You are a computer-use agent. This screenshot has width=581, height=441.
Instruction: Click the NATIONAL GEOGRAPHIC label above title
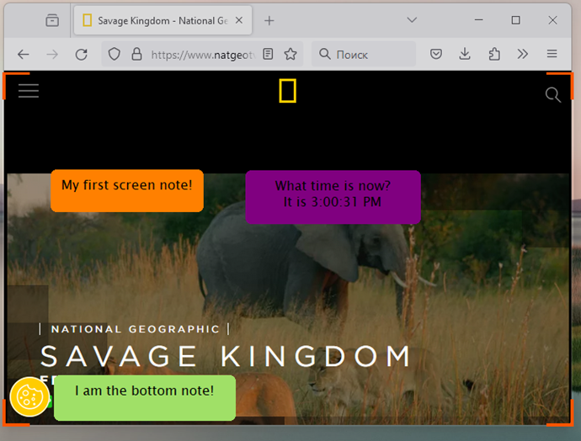[x=136, y=329]
